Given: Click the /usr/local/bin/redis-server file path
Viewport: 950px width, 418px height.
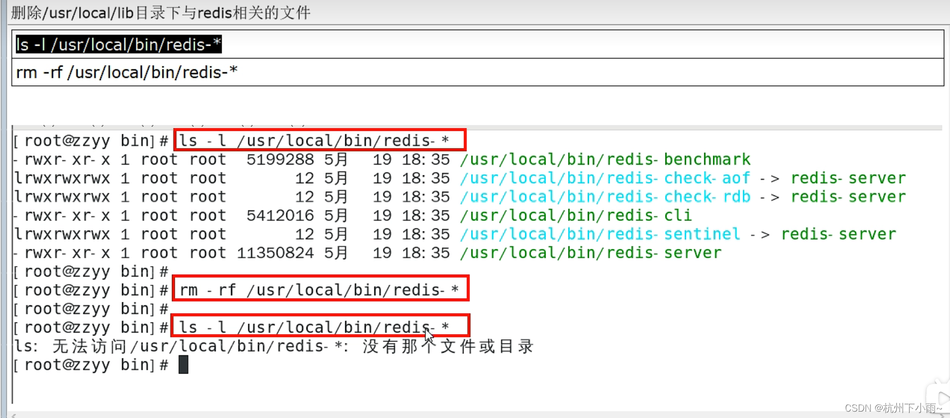Looking at the screenshot, I should (x=591, y=252).
